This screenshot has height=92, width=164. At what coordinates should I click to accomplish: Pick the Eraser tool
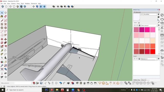click(x=6, y=16)
